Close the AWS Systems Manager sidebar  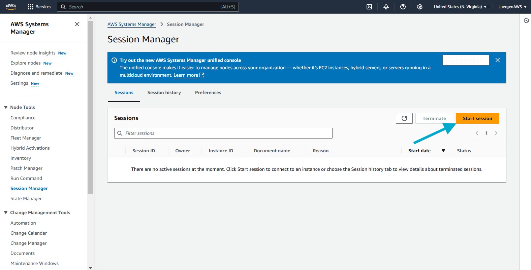[77, 24]
